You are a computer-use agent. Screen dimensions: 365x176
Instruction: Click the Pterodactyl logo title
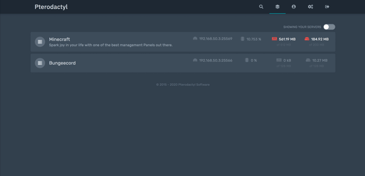click(51, 7)
